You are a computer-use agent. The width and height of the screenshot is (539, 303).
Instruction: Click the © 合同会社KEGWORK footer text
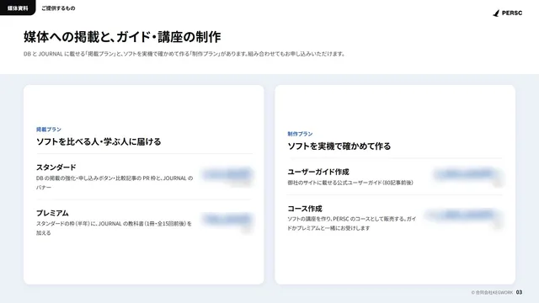[492, 292]
